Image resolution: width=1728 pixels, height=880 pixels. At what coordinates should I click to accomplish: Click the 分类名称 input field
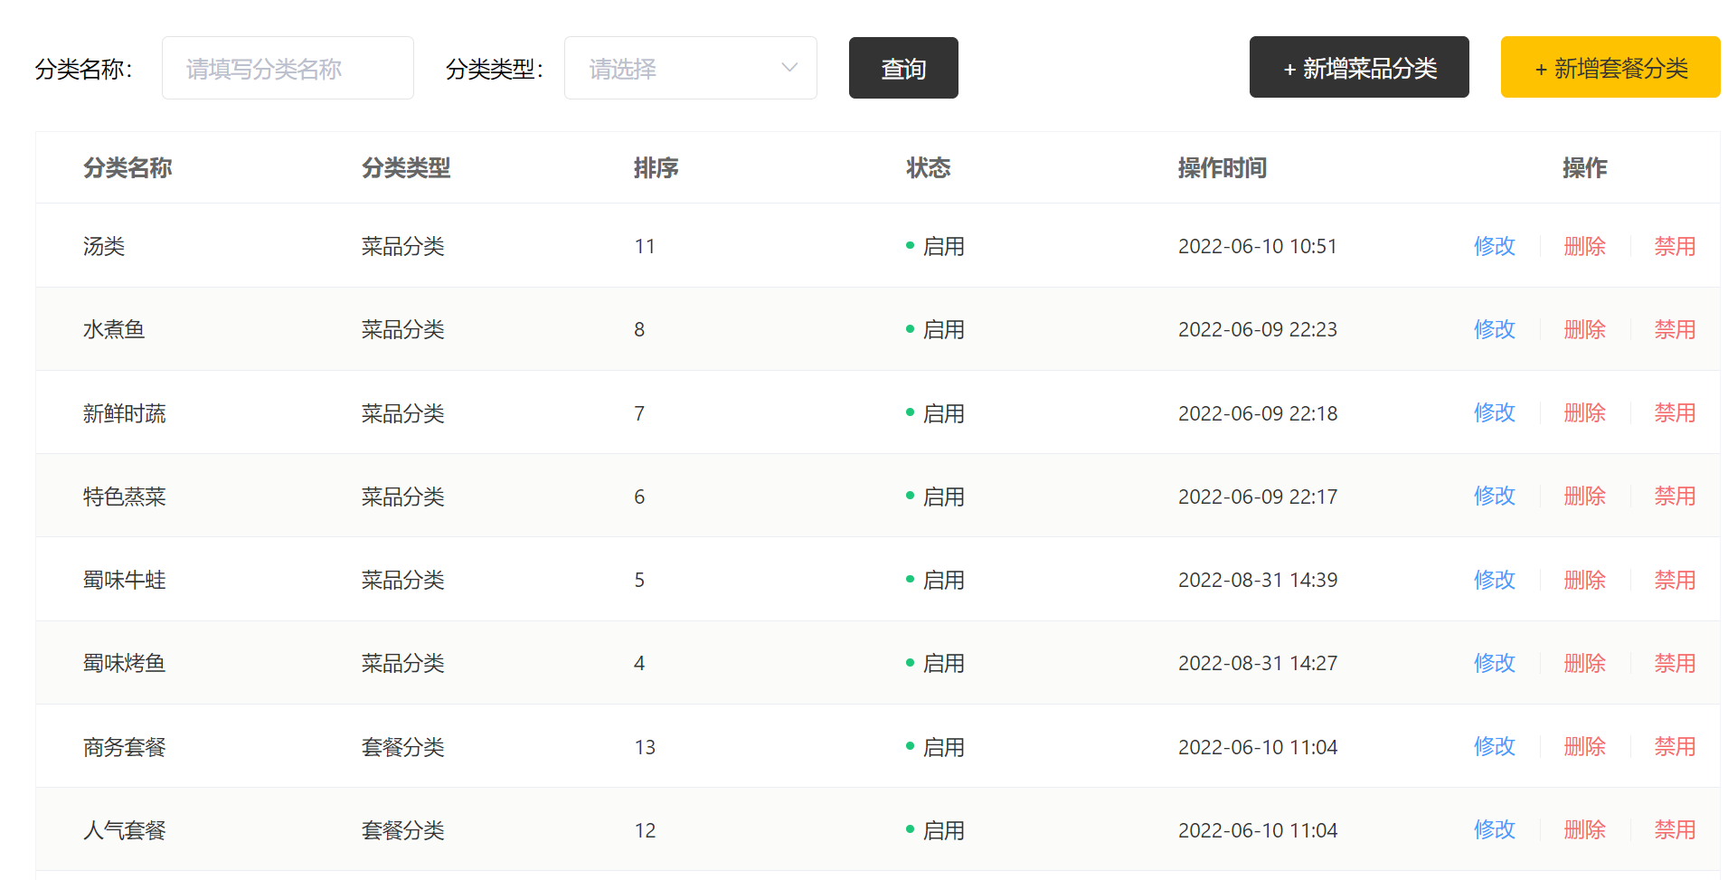[x=288, y=69]
